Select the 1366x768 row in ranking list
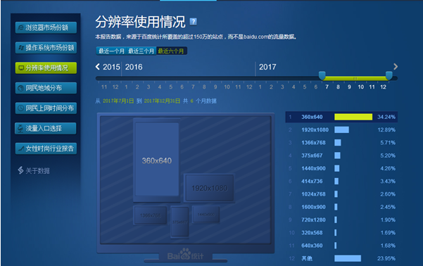 point(341,143)
